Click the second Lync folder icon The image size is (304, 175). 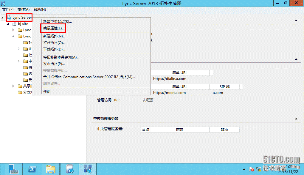point(20,36)
